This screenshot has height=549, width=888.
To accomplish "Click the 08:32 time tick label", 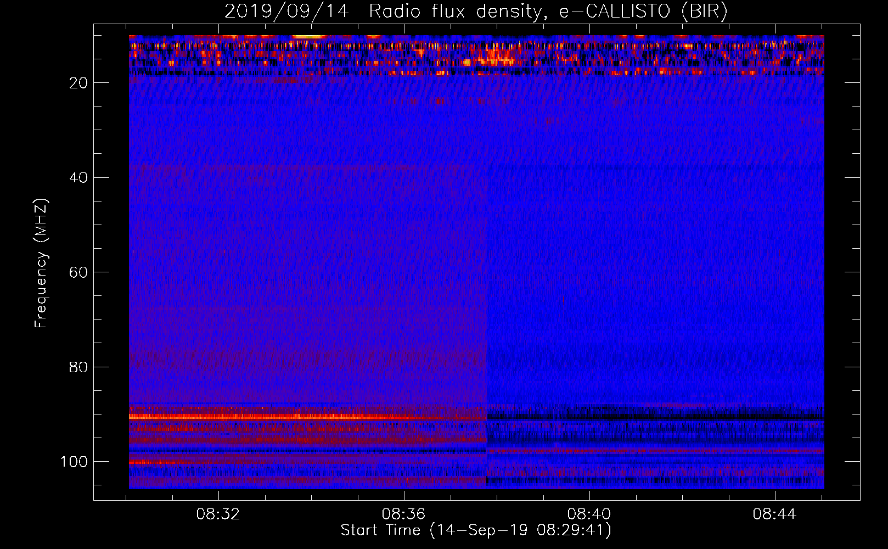I will coord(218,514).
